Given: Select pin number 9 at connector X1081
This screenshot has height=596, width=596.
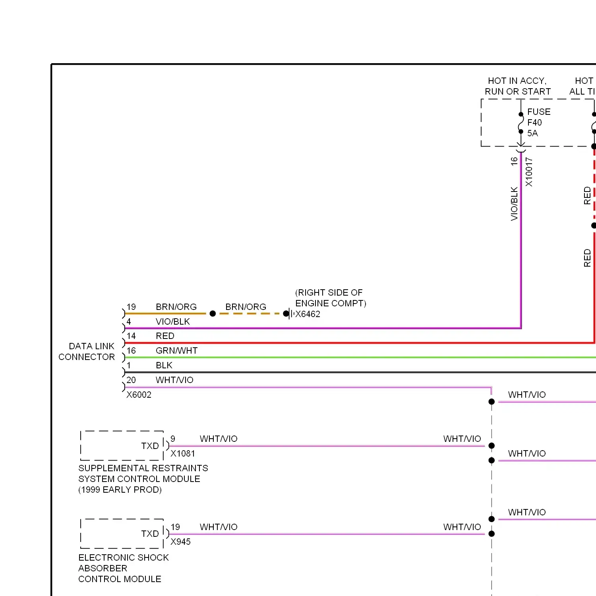Looking at the screenshot, I should (173, 439).
